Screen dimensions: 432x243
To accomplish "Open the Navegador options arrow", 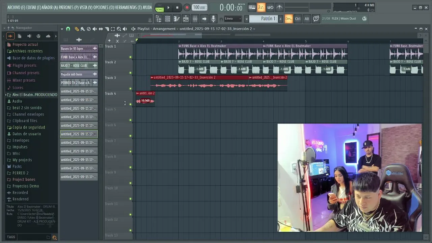I will click(4, 28).
